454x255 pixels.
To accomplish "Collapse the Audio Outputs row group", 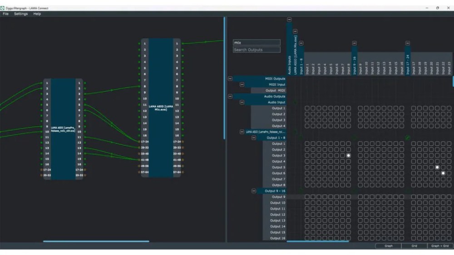I will (230, 96).
